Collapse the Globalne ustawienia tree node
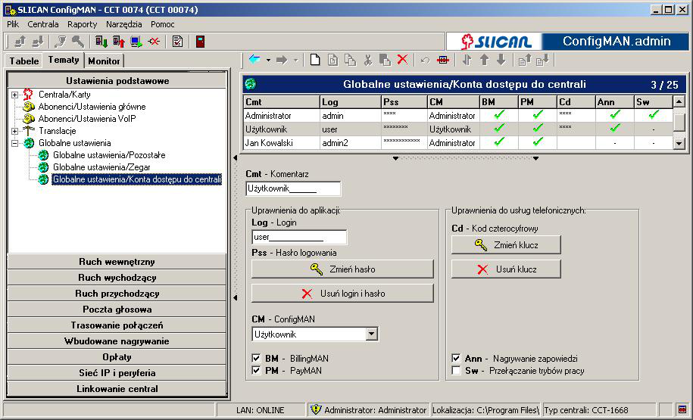Viewport: 693px width, 420px height. click(14, 143)
